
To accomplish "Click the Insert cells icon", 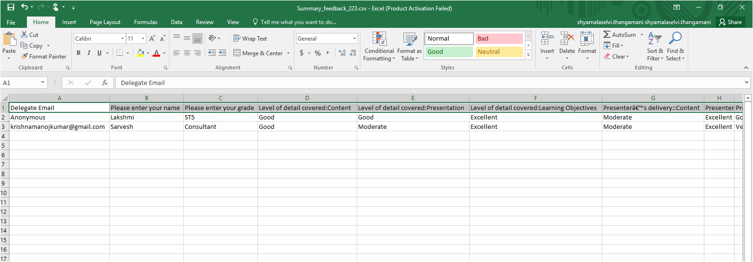I will 547,39.
